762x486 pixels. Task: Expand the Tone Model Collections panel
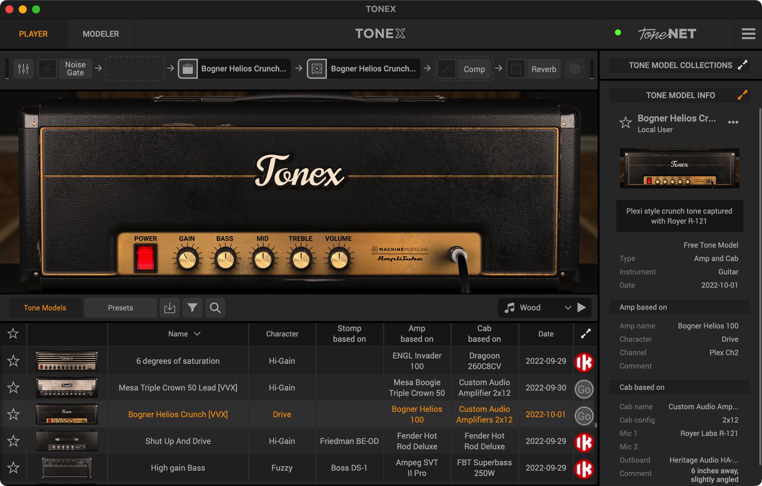tap(742, 65)
